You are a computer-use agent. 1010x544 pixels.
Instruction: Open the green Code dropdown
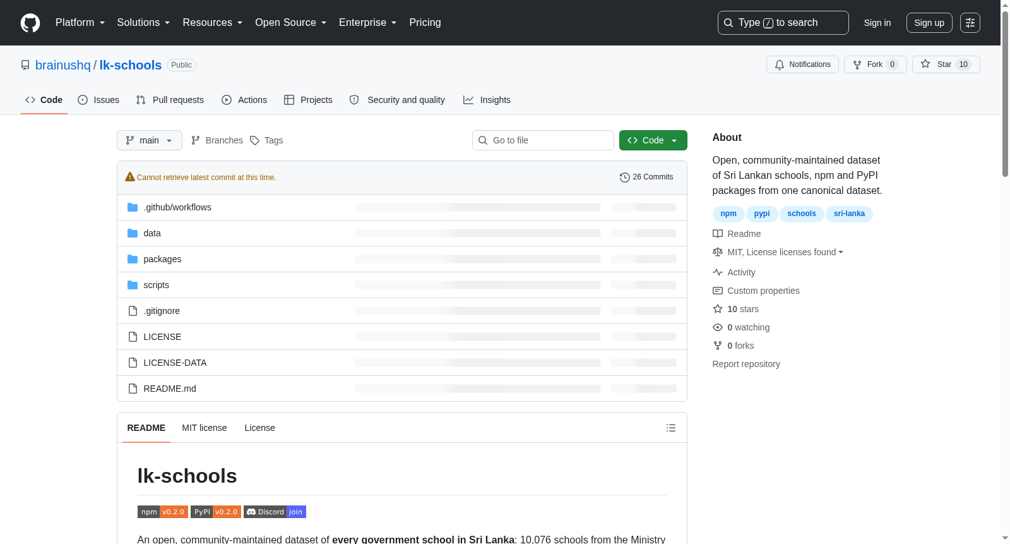click(653, 140)
